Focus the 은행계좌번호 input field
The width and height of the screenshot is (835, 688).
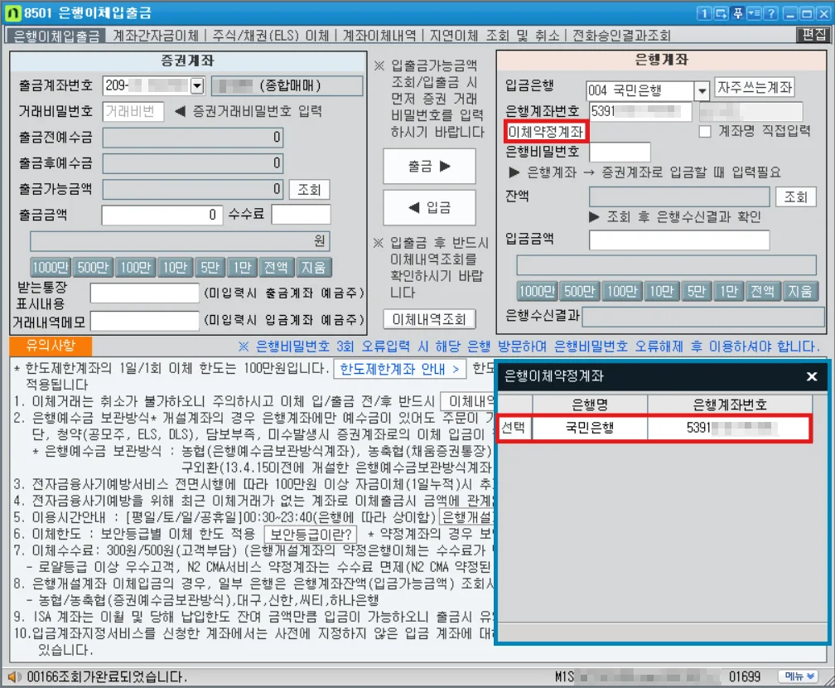[640, 111]
